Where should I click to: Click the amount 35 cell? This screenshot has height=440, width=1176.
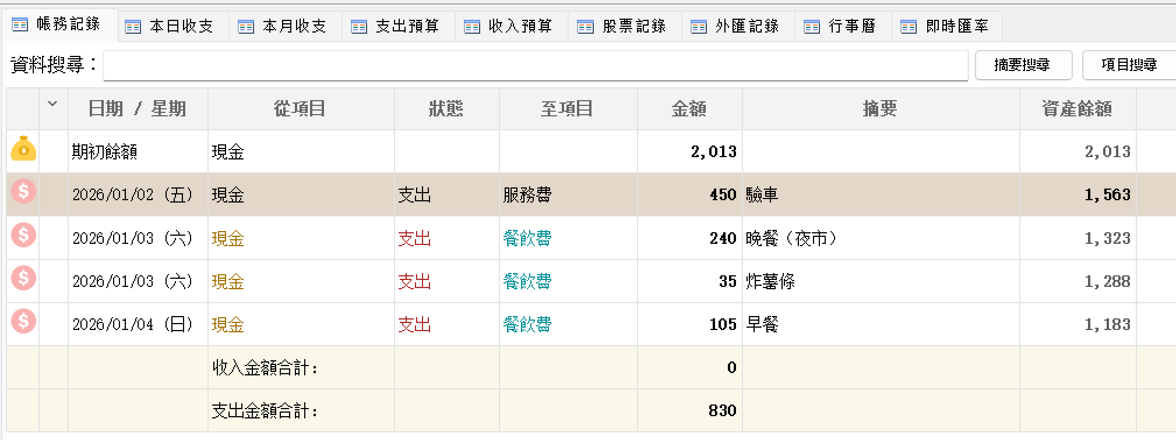690,281
